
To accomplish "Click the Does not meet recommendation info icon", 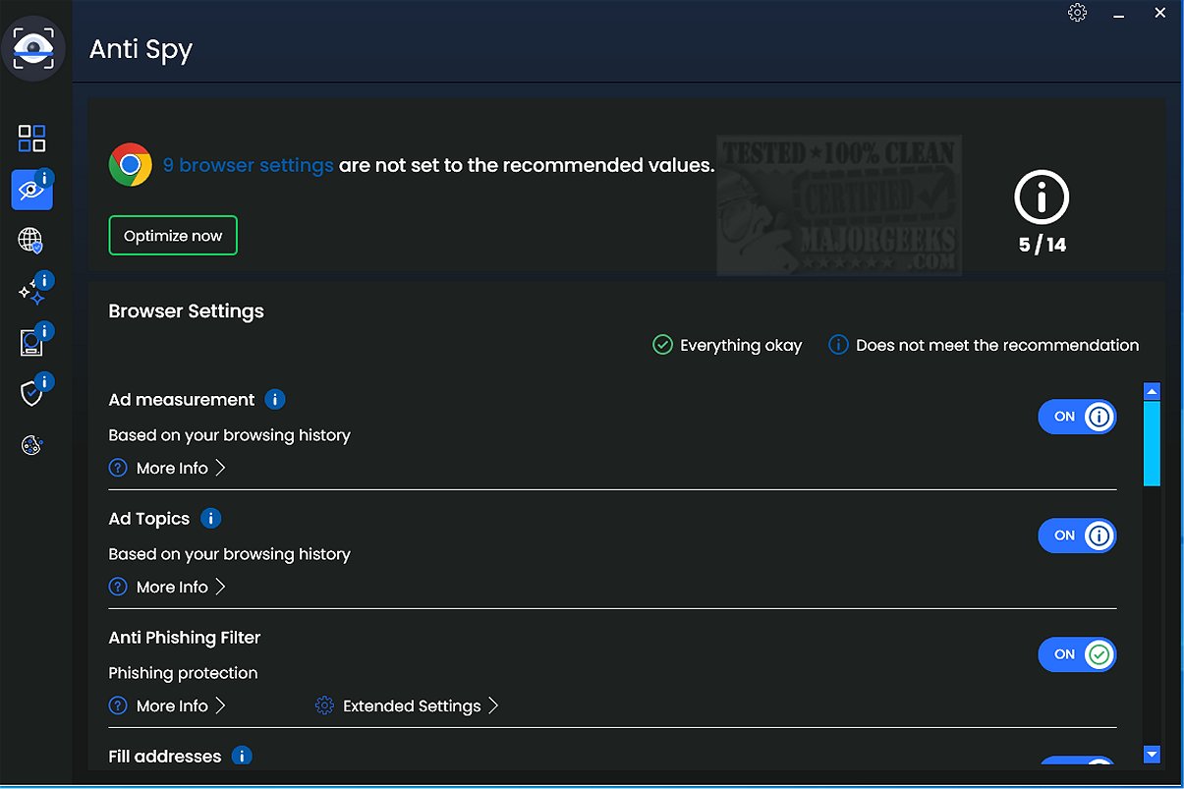I will pyautogui.click(x=838, y=345).
